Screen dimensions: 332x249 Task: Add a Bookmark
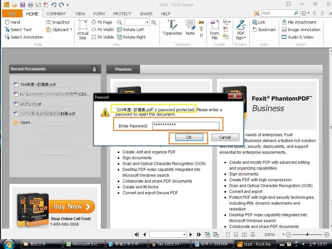pos(264,30)
